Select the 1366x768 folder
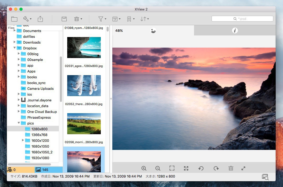 tap(39, 135)
